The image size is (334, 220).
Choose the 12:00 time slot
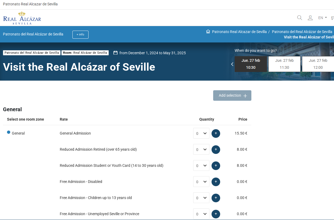pos(318,64)
